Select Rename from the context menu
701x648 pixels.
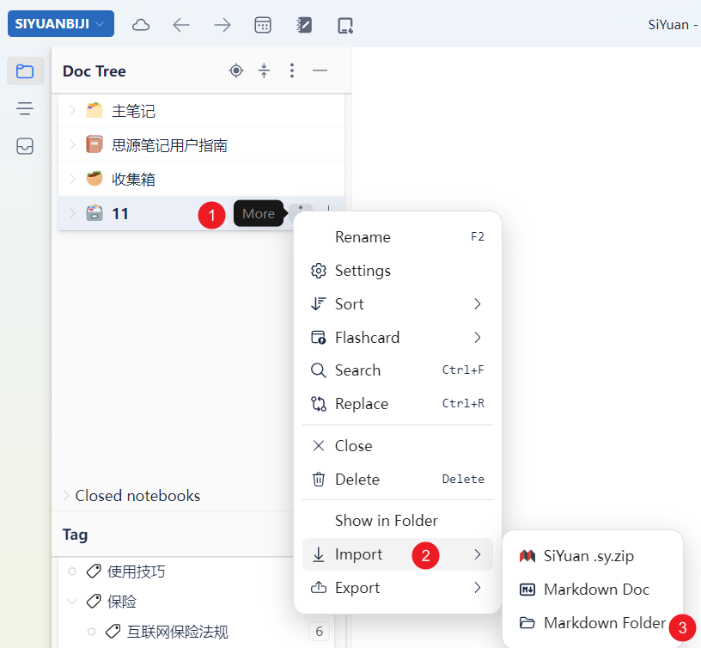point(363,237)
